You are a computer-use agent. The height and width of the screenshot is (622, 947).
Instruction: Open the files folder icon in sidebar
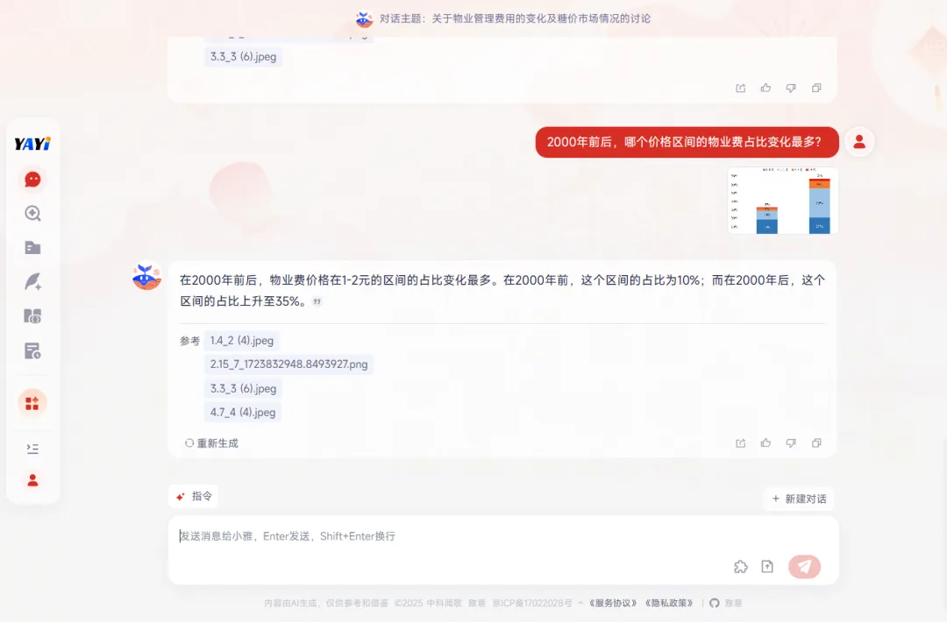tap(32, 247)
